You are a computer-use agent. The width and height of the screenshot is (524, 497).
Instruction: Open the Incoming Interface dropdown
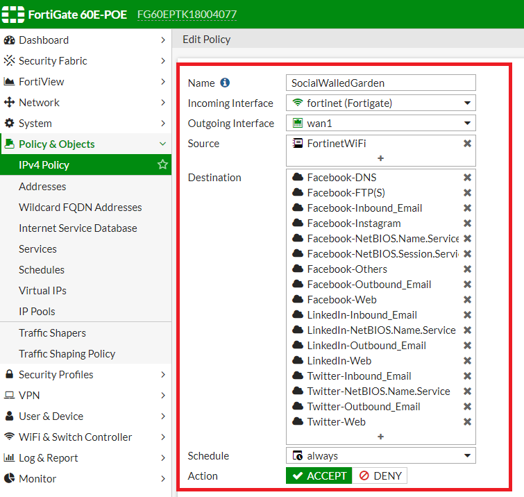click(380, 103)
